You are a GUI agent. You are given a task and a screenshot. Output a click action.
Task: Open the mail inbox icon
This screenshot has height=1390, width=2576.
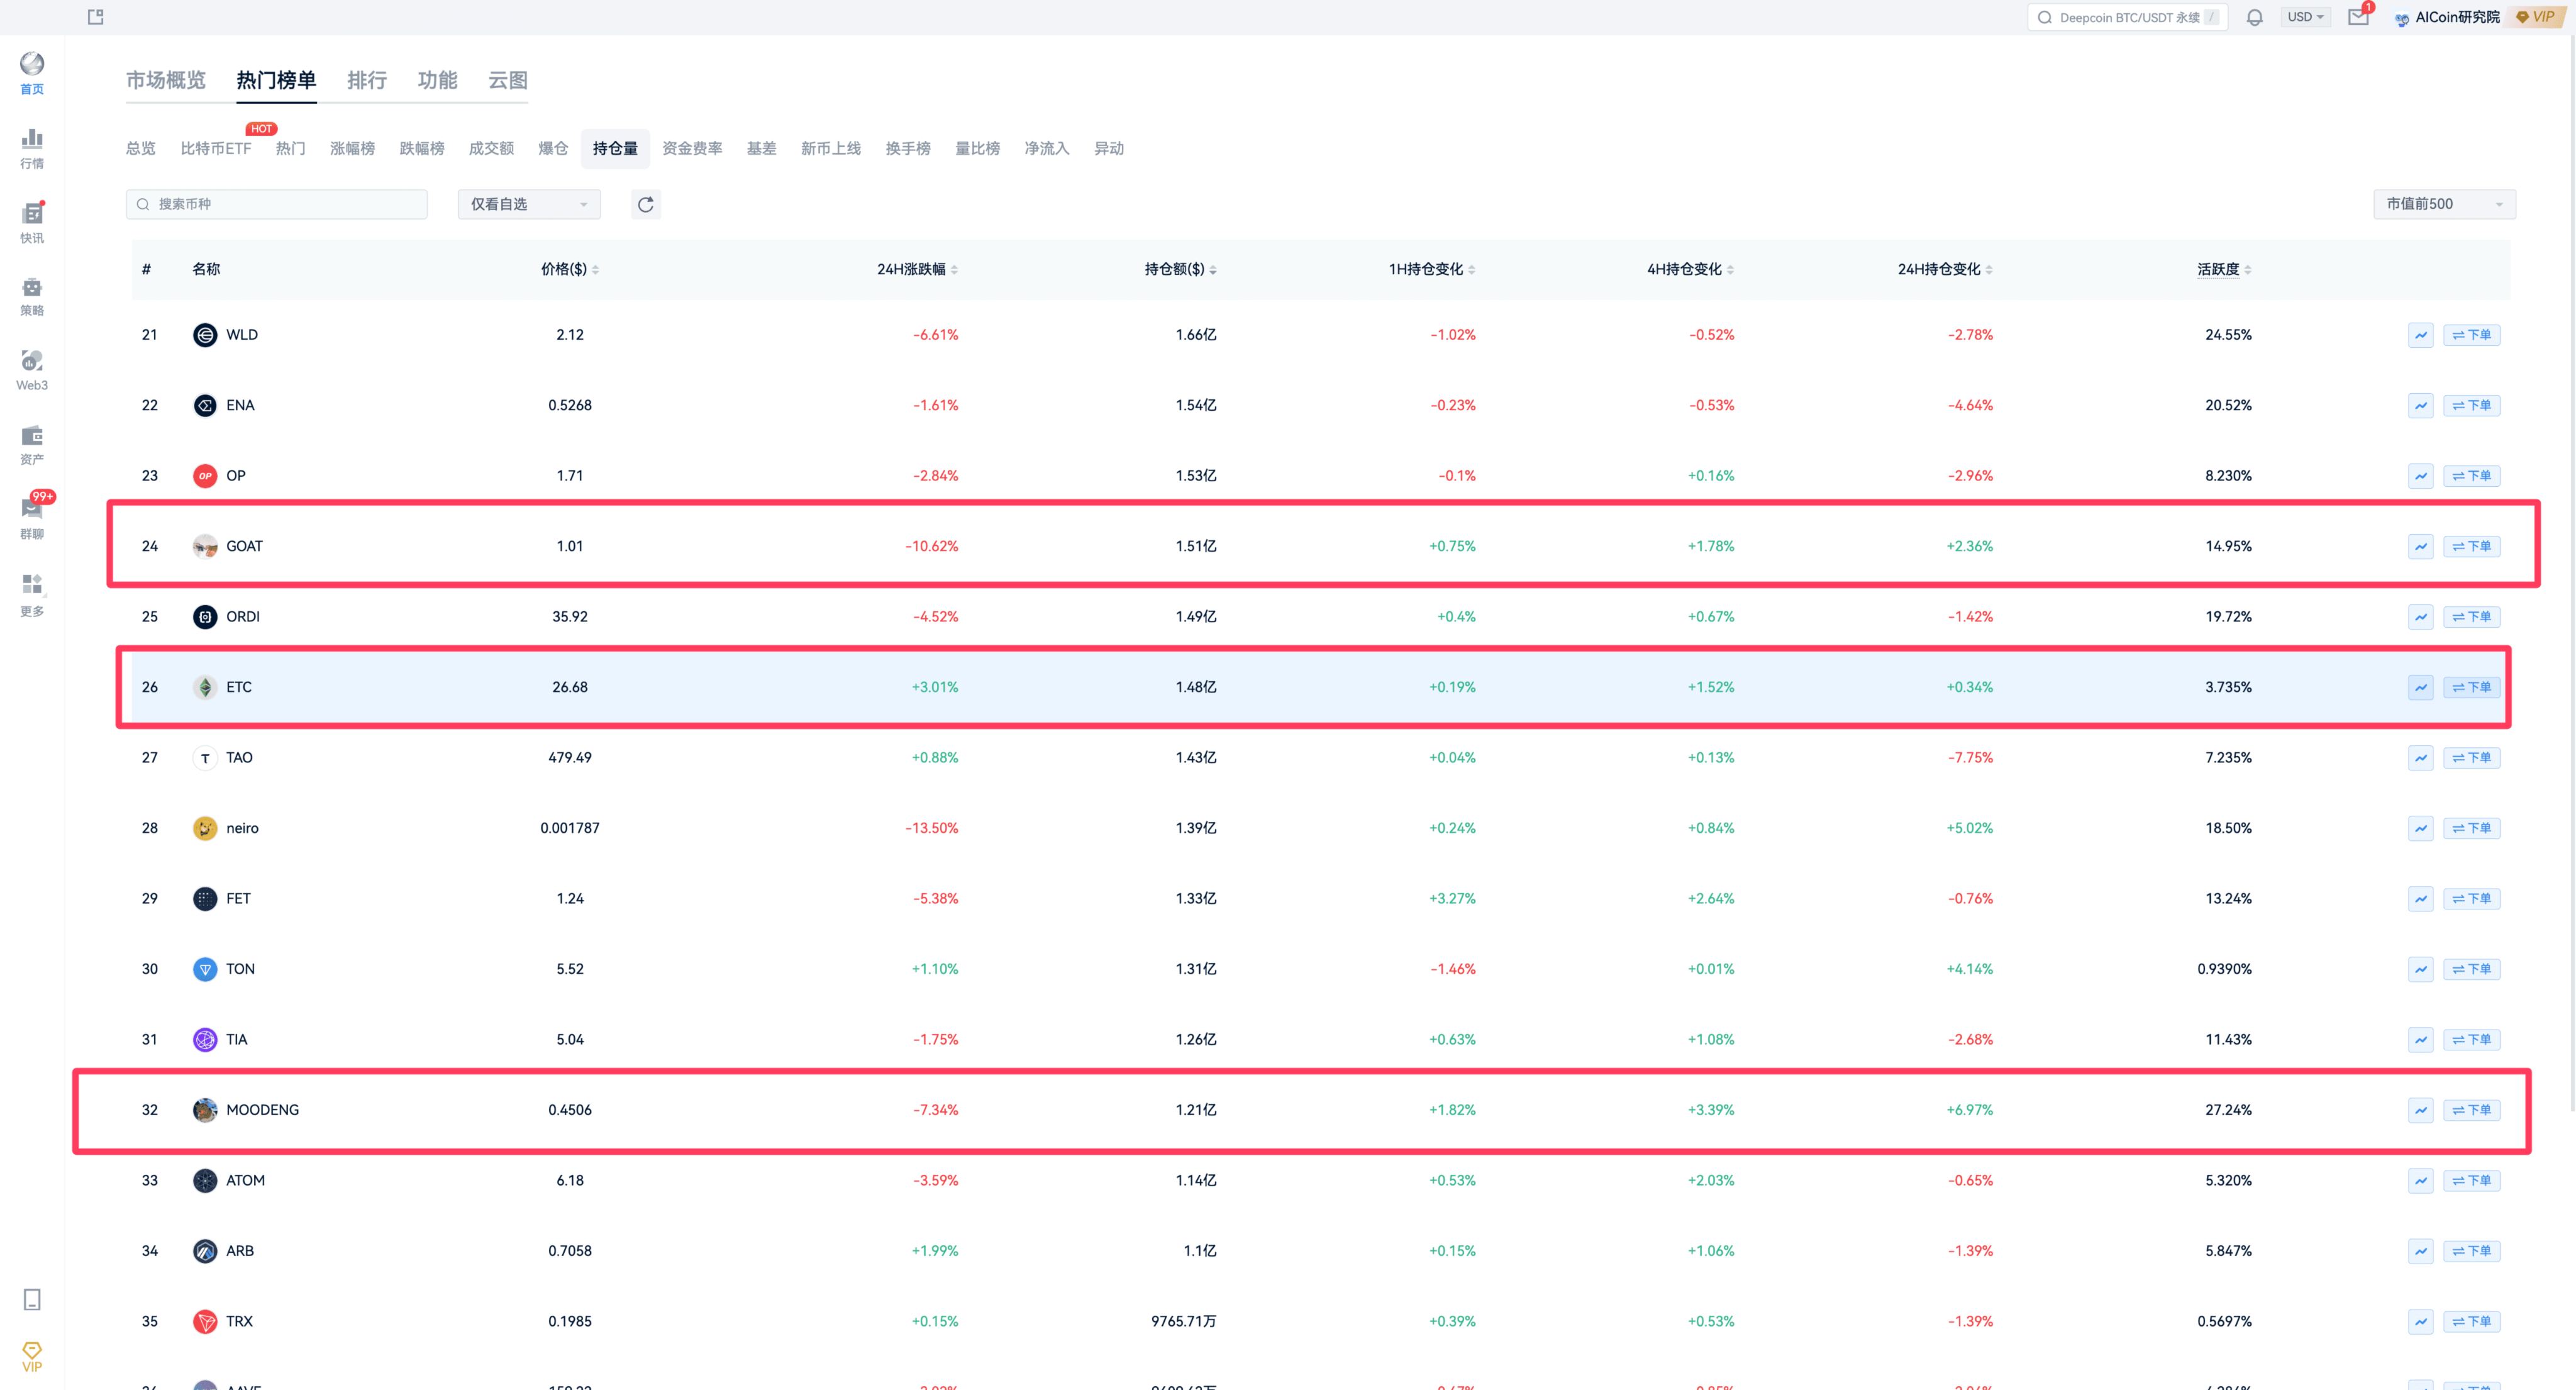pyautogui.click(x=2358, y=17)
